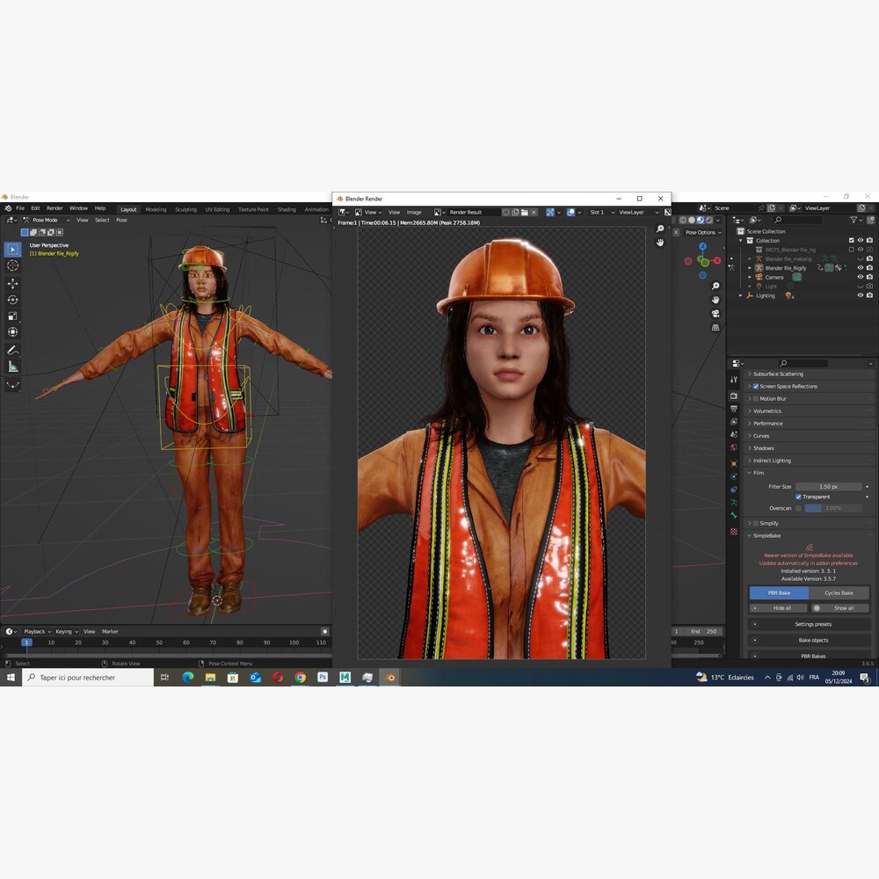The width and height of the screenshot is (879, 879).
Task: Open the Texture properties tab
Action: (x=734, y=532)
